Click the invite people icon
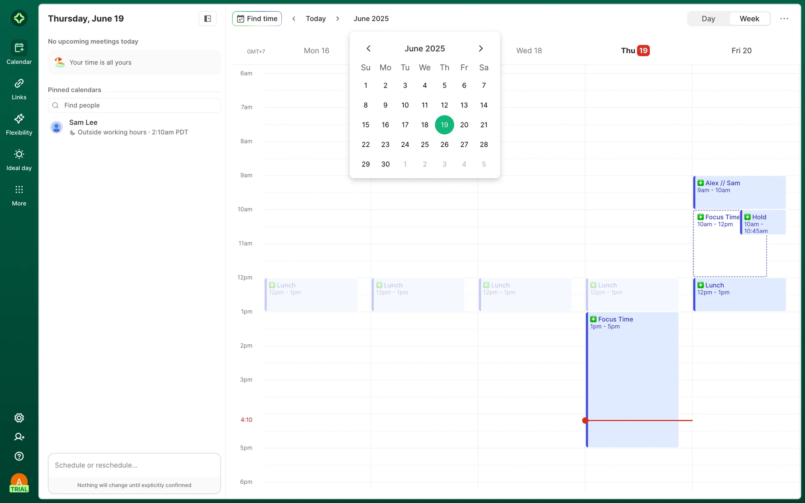The image size is (805, 503). 19,437
